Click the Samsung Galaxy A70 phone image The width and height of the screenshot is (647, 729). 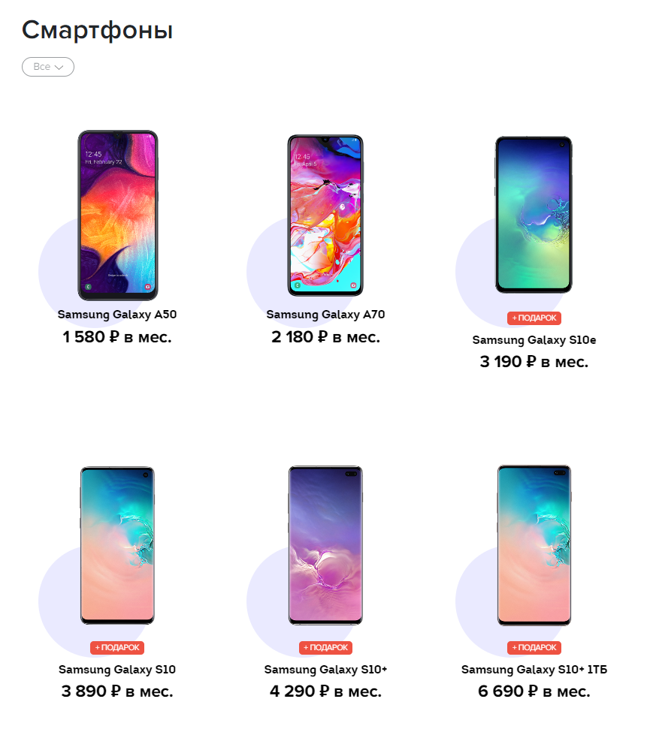325,215
